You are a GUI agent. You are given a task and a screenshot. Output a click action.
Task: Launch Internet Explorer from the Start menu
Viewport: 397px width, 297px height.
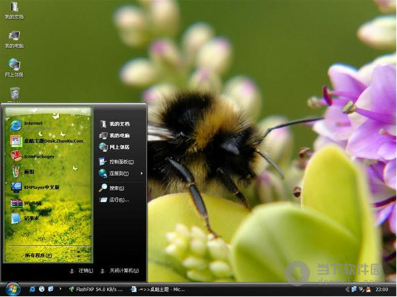click(26, 125)
